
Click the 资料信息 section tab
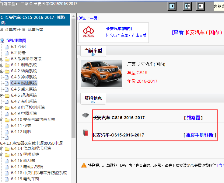coord(93,99)
